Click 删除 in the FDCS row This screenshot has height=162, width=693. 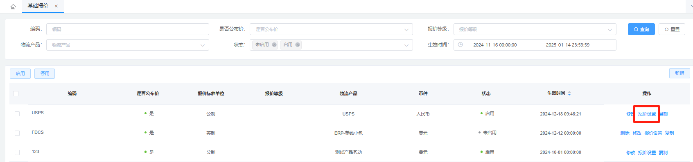tap(625, 133)
